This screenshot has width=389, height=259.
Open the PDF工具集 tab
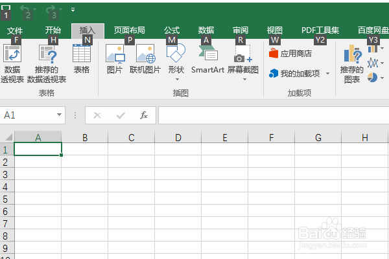pos(320,30)
